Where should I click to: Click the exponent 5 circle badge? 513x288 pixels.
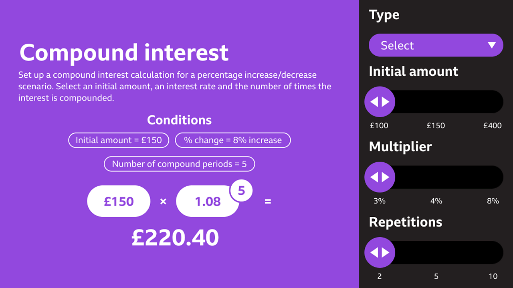[241, 191]
